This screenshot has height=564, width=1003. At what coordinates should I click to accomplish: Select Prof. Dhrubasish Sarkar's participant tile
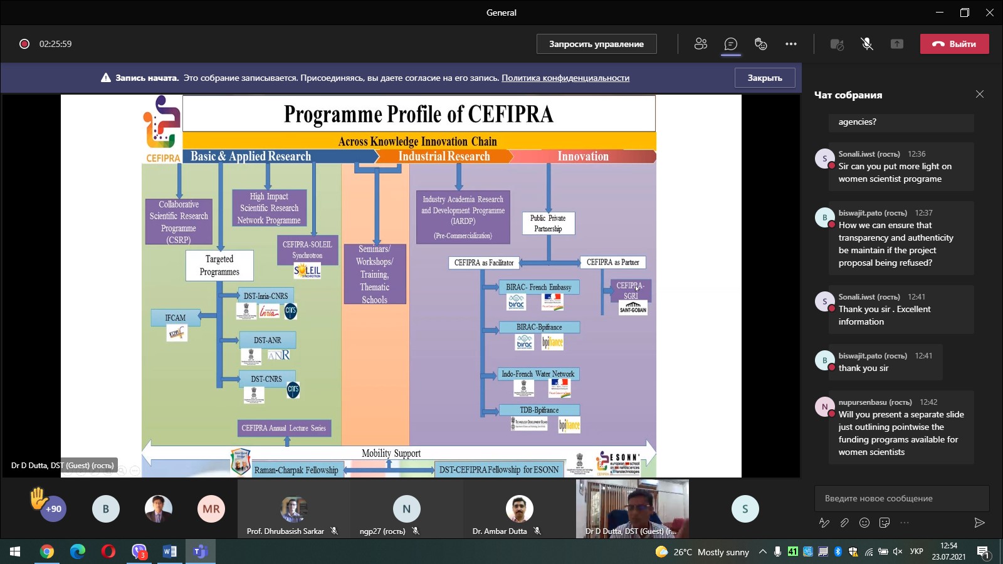[x=293, y=509]
